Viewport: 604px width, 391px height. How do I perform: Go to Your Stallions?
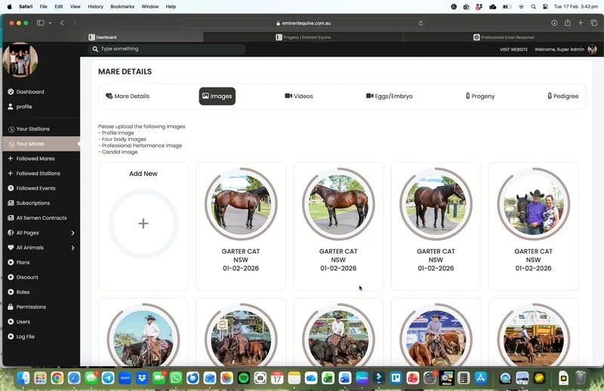click(32, 129)
